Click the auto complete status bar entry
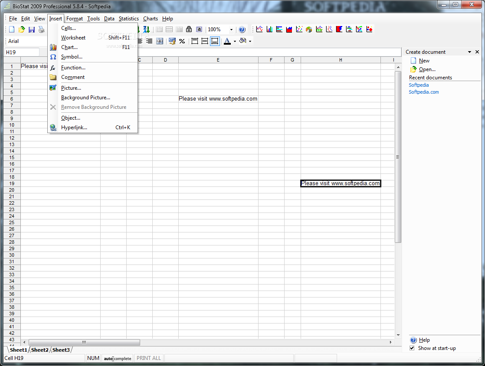The height and width of the screenshot is (366, 485). click(x=118, y=359)
